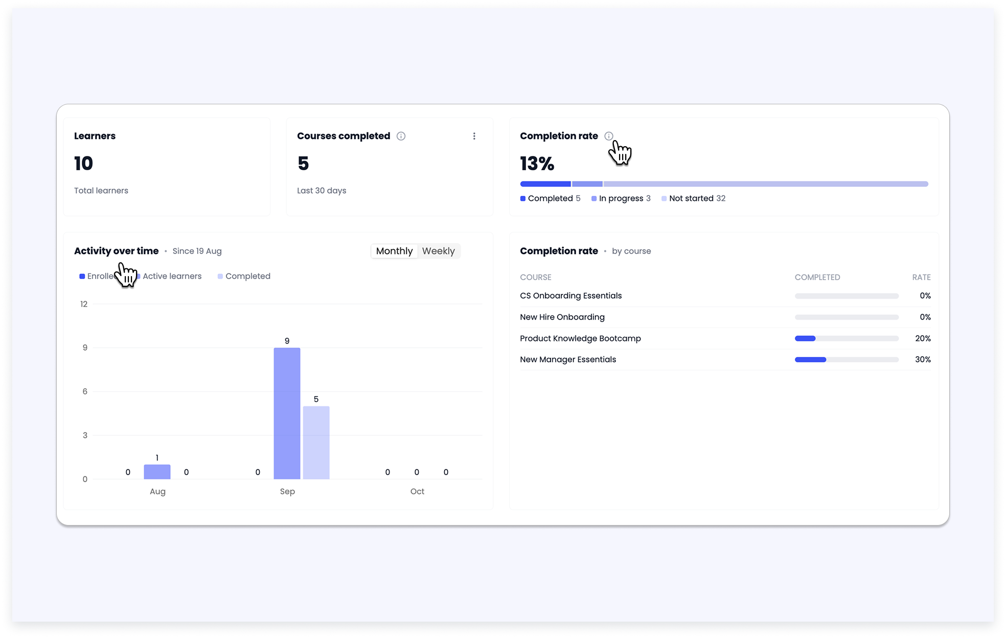1006x638 pixels.
Task: Click the 'Since 19 Aug' date label
Action: (197, 251)
